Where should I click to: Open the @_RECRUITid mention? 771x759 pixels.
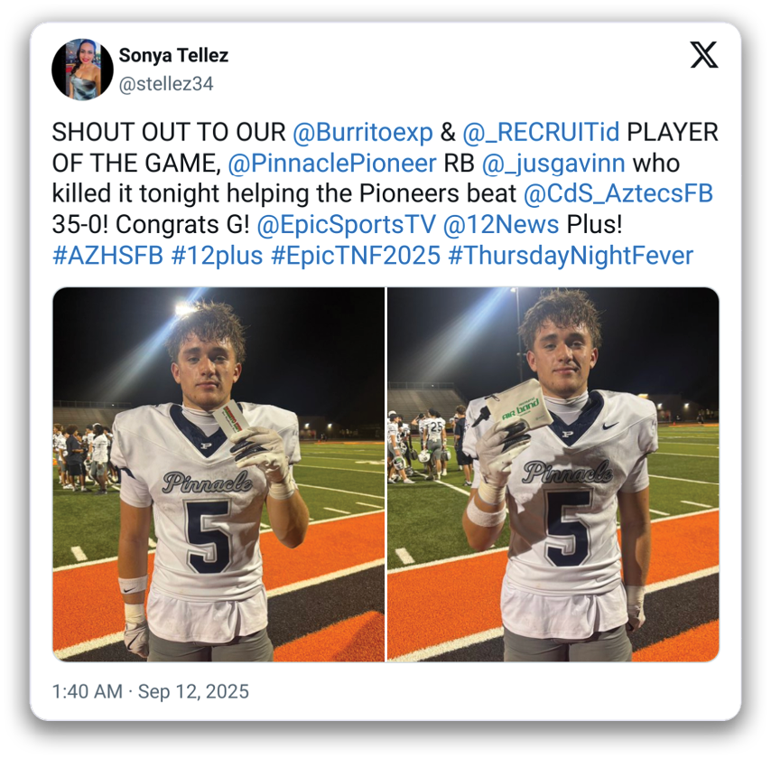541,133
